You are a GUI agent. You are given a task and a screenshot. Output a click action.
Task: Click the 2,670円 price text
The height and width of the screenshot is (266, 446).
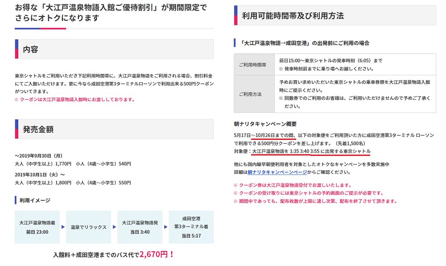point(157,254)
